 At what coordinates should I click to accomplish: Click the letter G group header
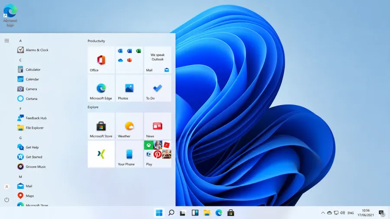click(20, 138)
